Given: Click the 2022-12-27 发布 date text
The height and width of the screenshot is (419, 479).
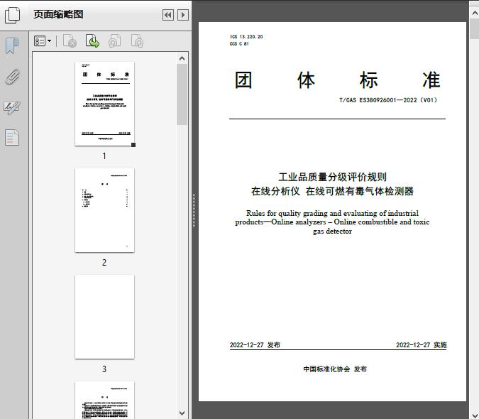Looking at the screenshot, I should [255, 345].
